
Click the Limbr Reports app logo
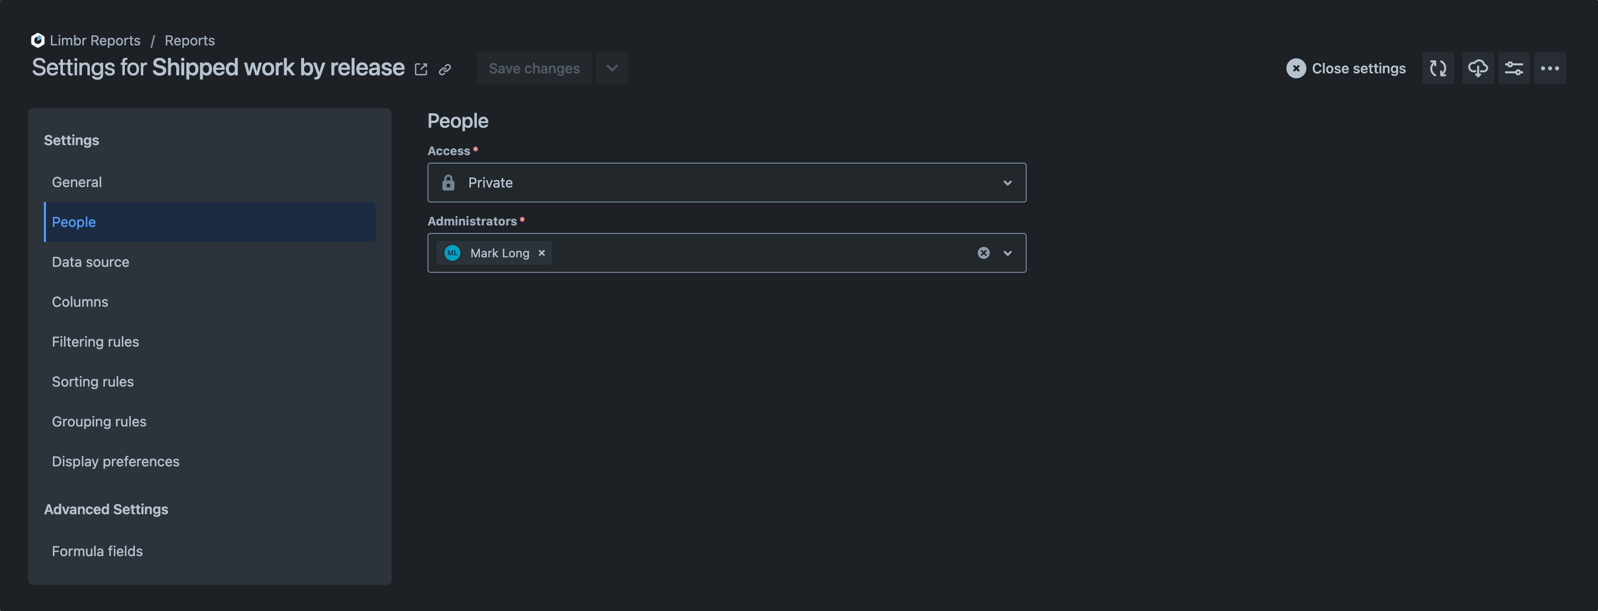tap(37, 40)
